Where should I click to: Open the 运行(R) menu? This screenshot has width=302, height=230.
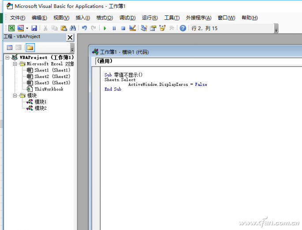pyautogui.click(x=150, y=18)
